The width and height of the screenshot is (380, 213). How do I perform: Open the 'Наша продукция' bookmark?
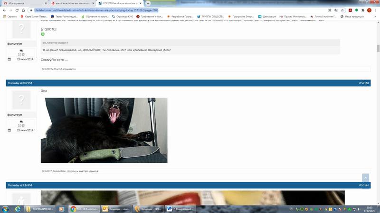click(x=352, y=17)
